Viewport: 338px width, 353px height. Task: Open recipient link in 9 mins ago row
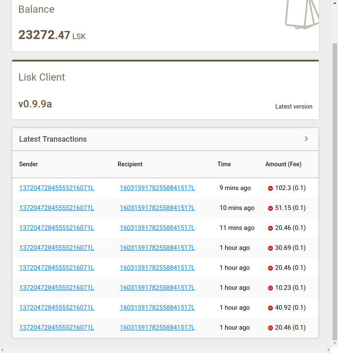(157, 188)
